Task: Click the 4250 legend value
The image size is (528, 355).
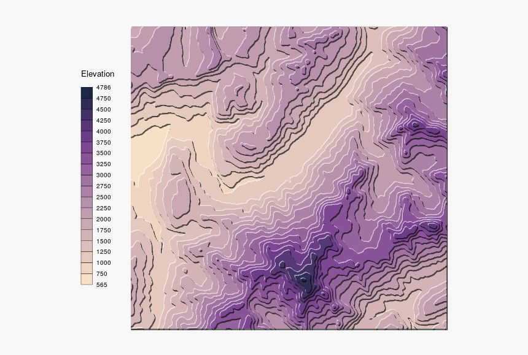Action: [x=103, y=121]
